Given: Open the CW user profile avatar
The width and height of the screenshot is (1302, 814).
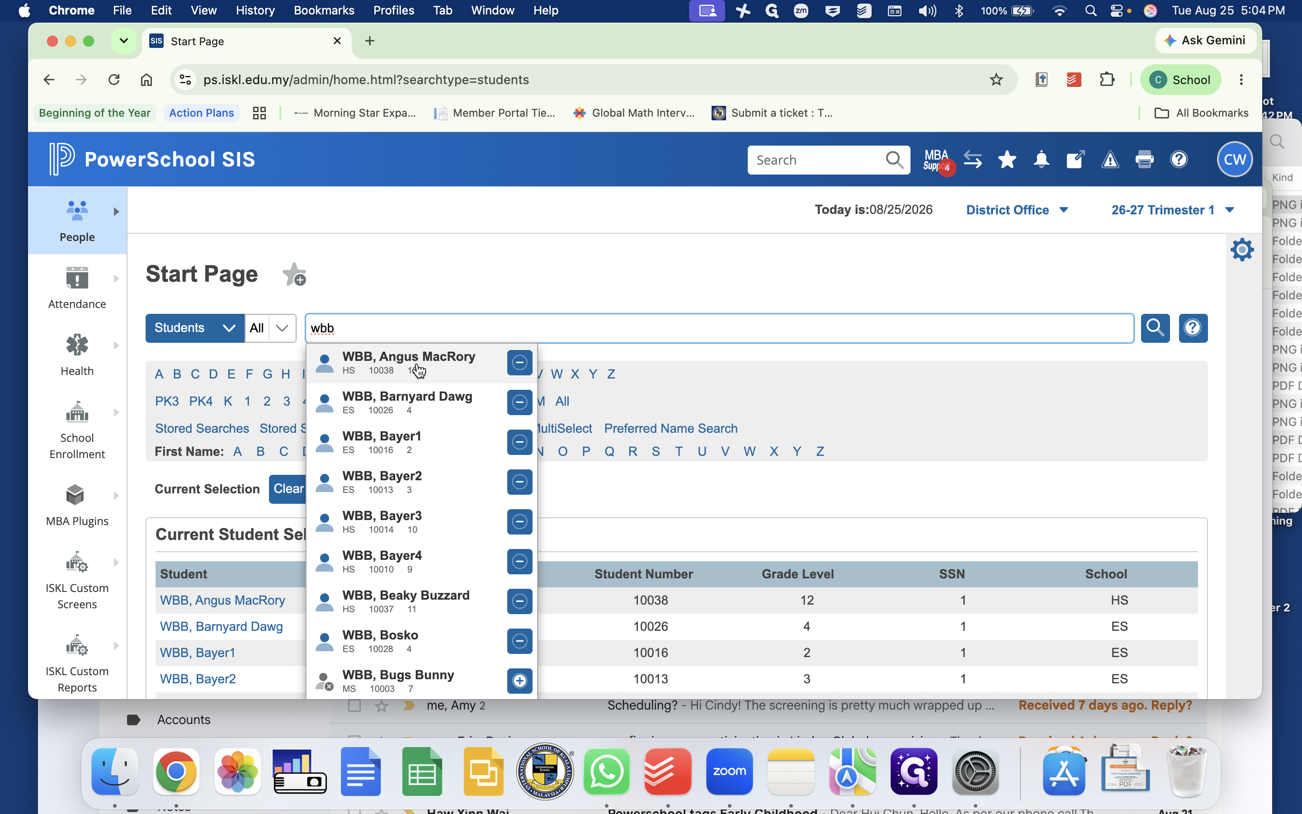Looking at the screenshot, I should point(1235,159).
